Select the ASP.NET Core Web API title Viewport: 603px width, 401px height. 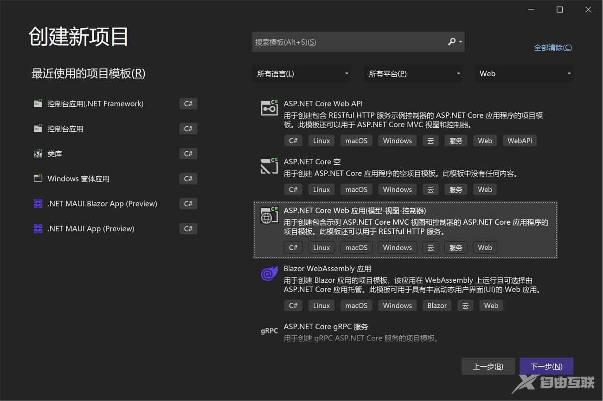(323, 103)
